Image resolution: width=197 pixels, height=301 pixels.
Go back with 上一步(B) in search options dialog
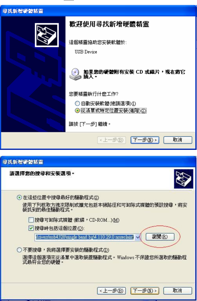pyautogui.click(x=112, y=291)
